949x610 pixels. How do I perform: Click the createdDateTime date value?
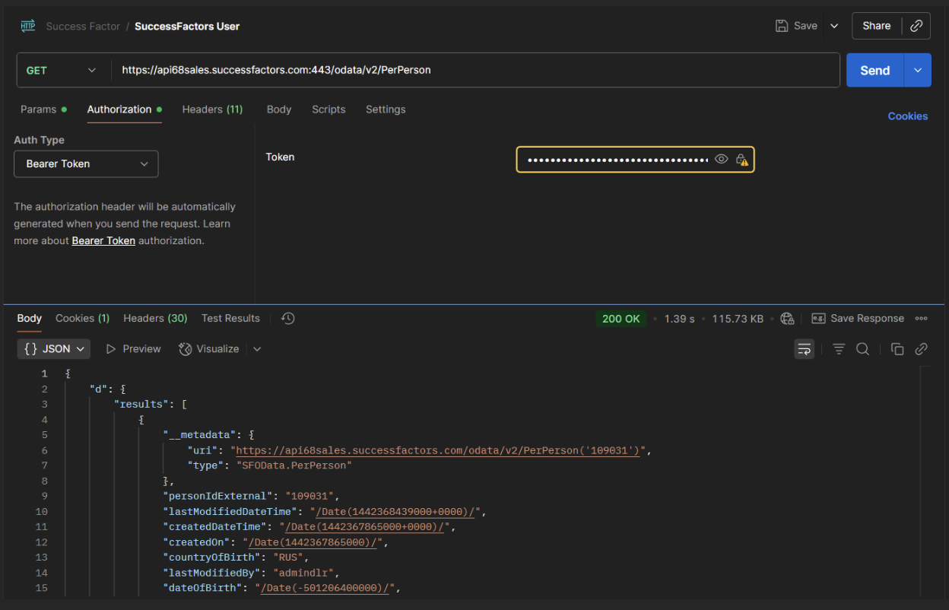coord(364,526)
